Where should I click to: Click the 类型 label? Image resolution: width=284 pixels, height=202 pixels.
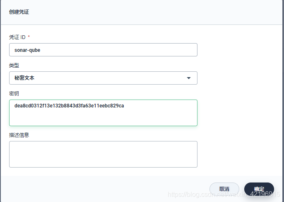[x=14, y=66]
